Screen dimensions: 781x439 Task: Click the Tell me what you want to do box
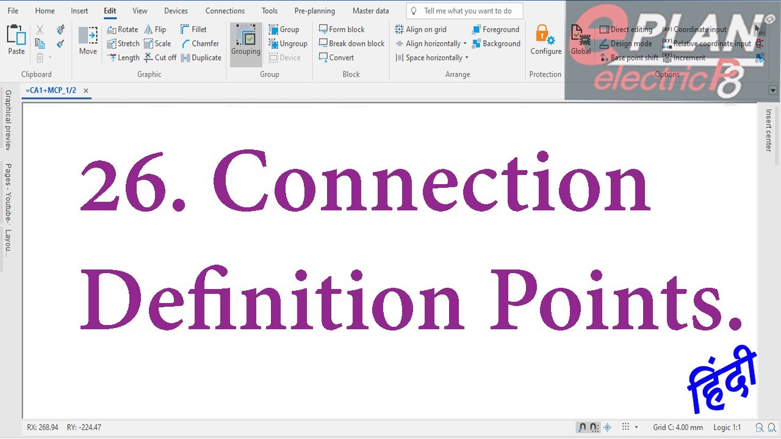[464, 11]
